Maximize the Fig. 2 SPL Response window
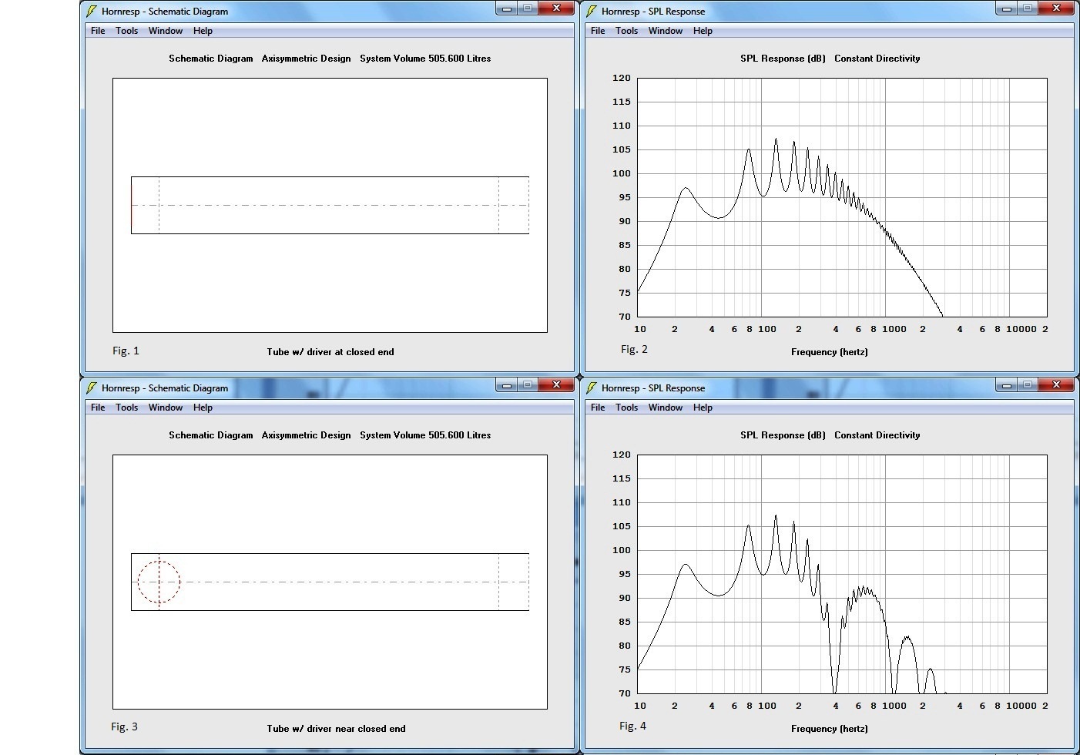The image size is (1080, 755). (1027, 8)
